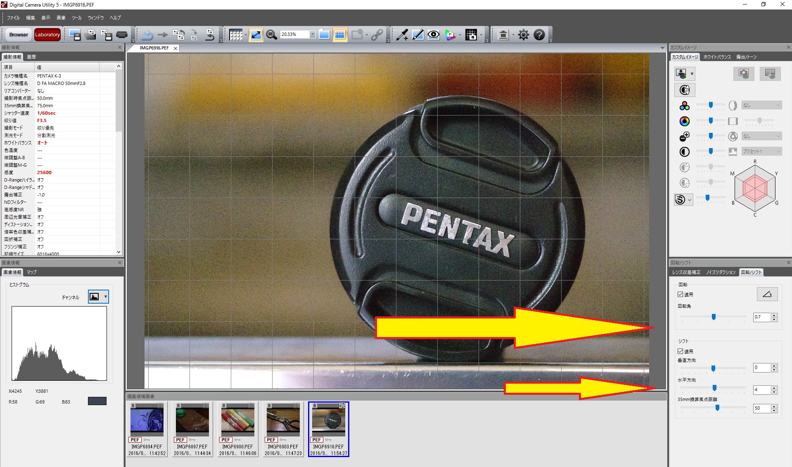Screen dimensions: 792x467
Task: Click the reset parameters icon with curved arrow
Action: (210, 35)
